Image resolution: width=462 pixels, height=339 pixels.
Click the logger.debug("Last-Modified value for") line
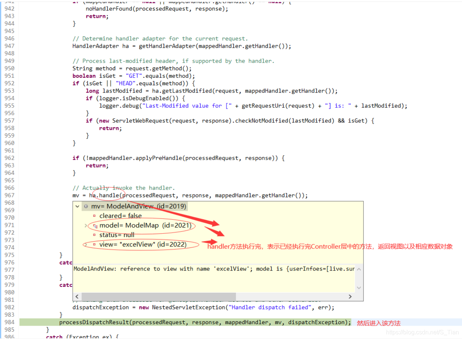(253, 106)
